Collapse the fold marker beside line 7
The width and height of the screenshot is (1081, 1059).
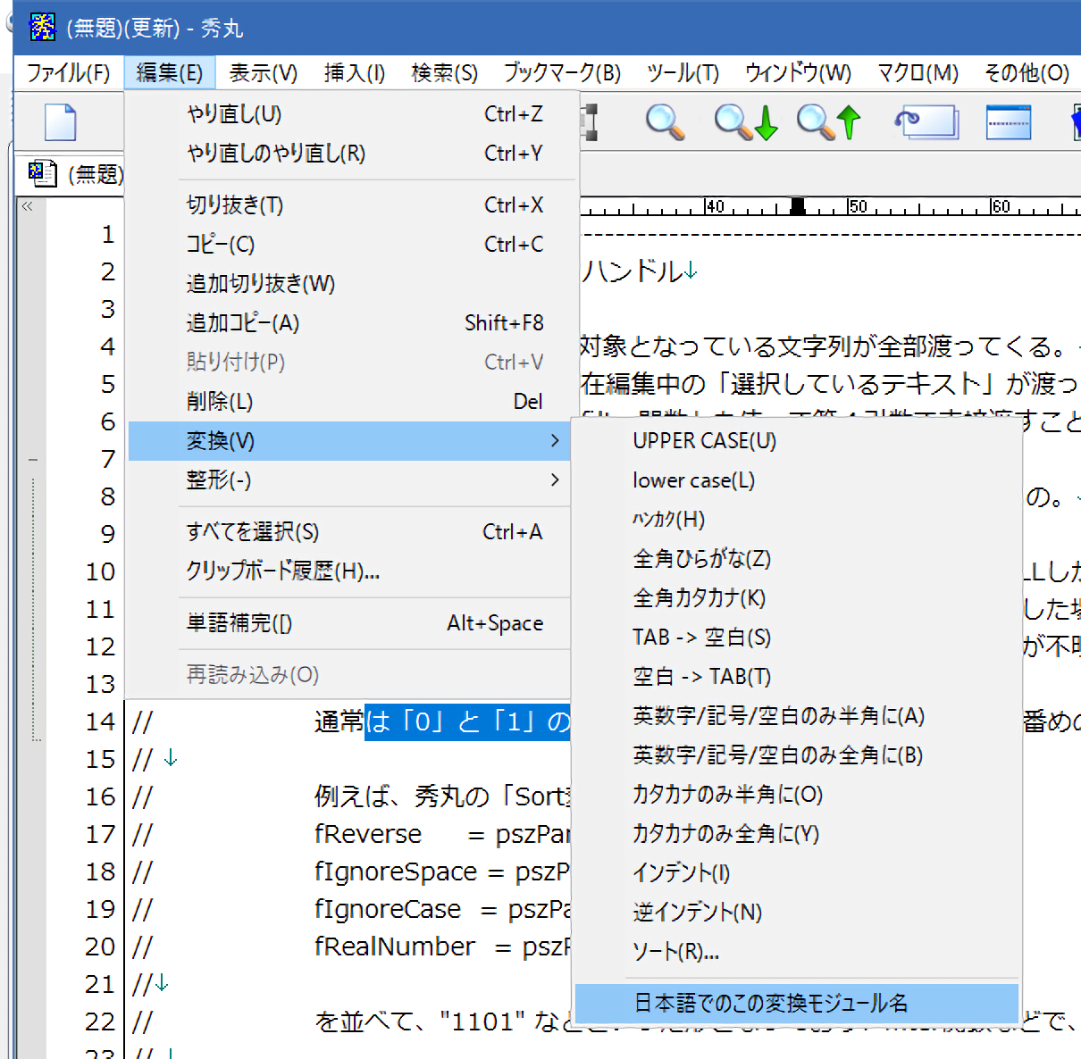click(33, 460)
